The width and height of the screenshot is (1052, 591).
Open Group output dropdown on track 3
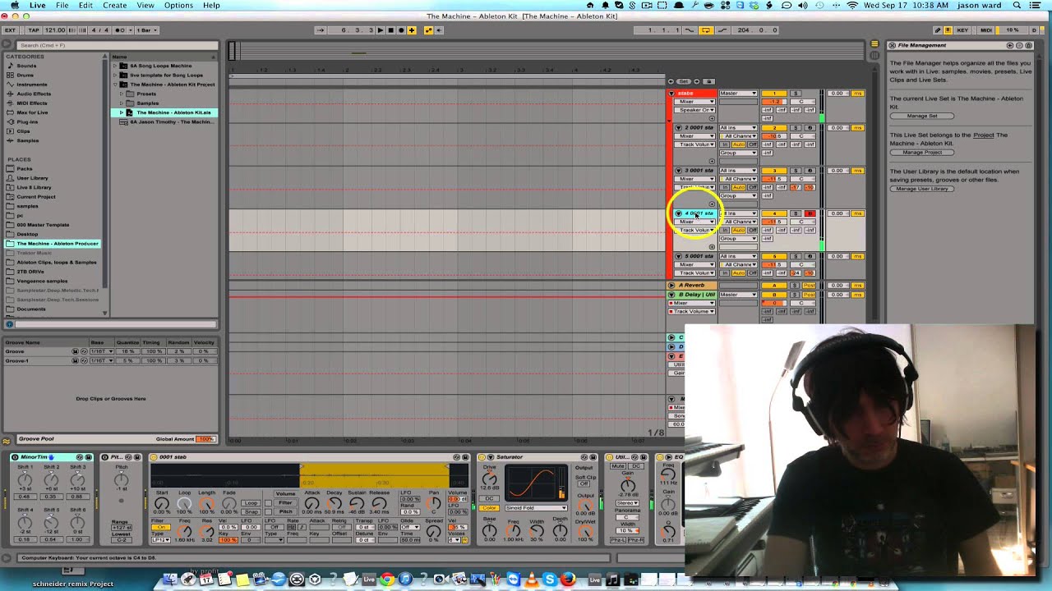(x=738, y=195)
